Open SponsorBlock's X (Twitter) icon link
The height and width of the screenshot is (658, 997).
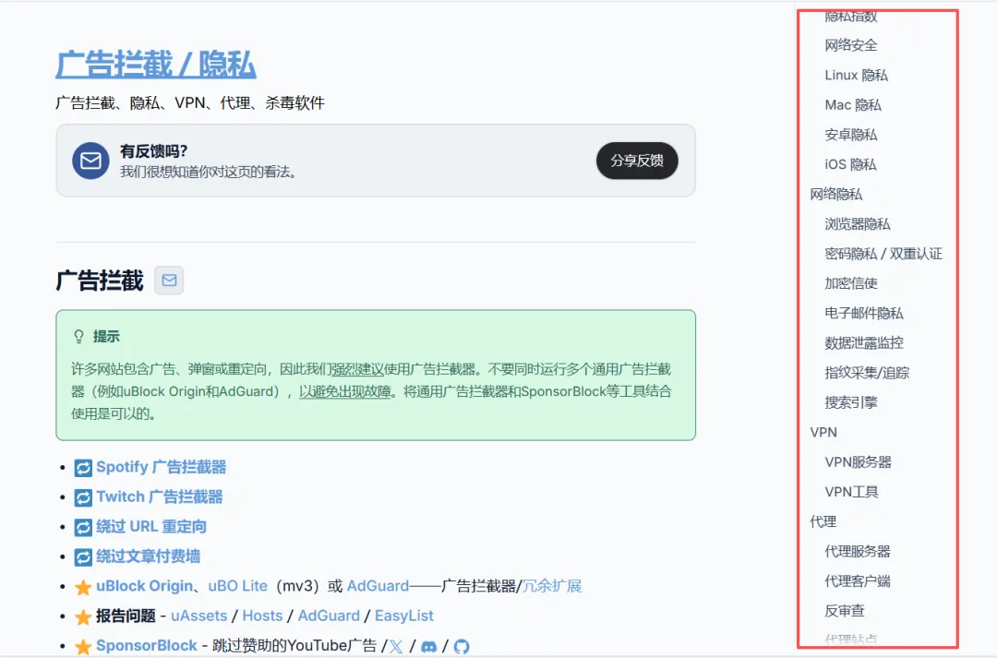396,647
